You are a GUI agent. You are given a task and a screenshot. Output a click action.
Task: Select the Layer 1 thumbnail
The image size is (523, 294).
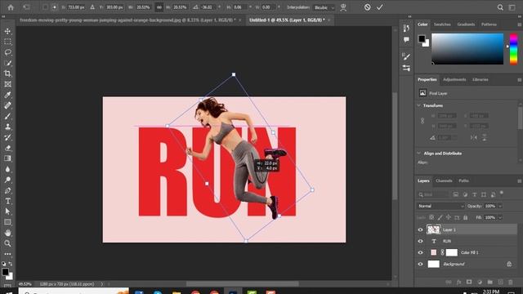[433, 229]
